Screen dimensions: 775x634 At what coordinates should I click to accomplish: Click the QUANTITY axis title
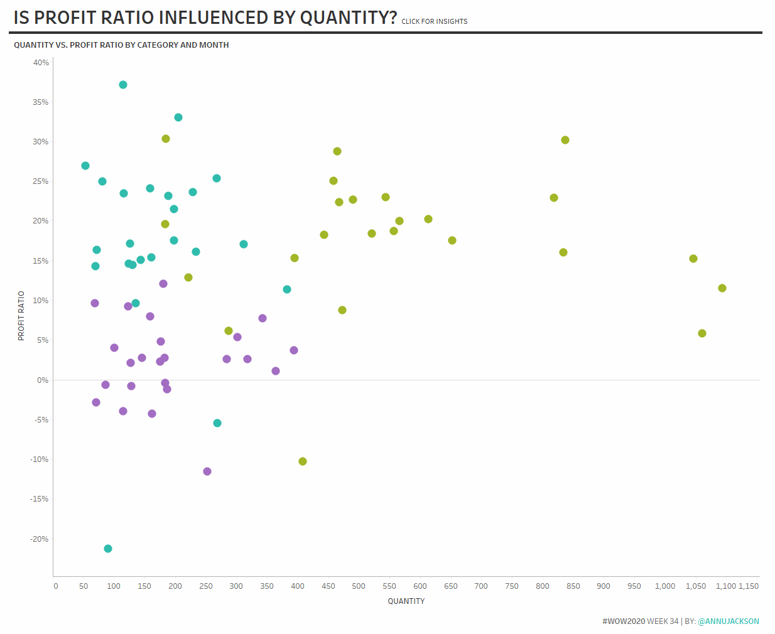(406, 601)
